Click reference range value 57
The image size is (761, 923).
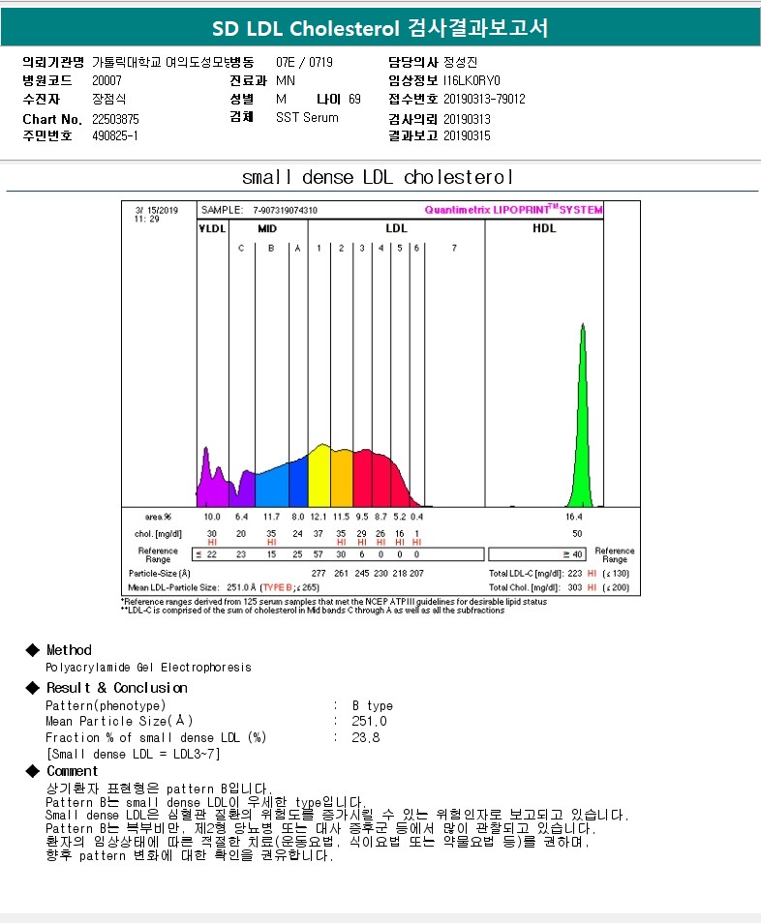click(319, 554)
